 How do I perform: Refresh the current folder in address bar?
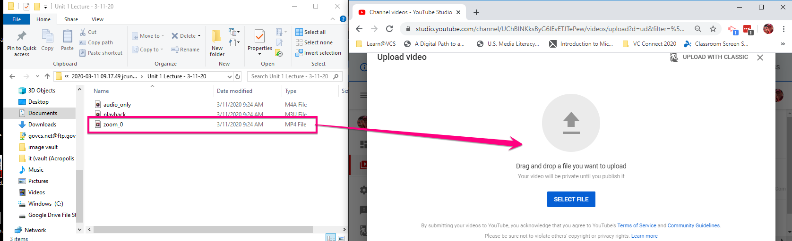238,76
